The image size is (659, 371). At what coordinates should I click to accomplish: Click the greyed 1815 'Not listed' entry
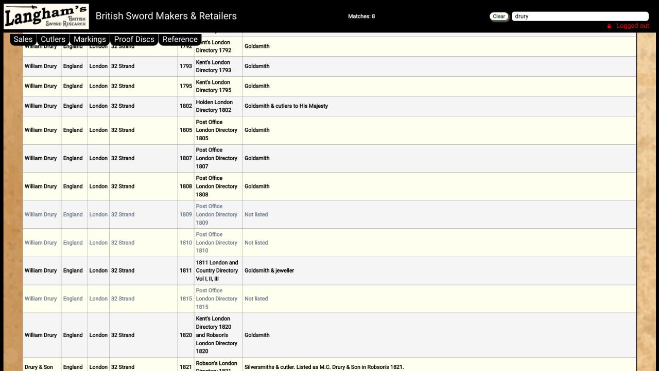tap(256, 298)
